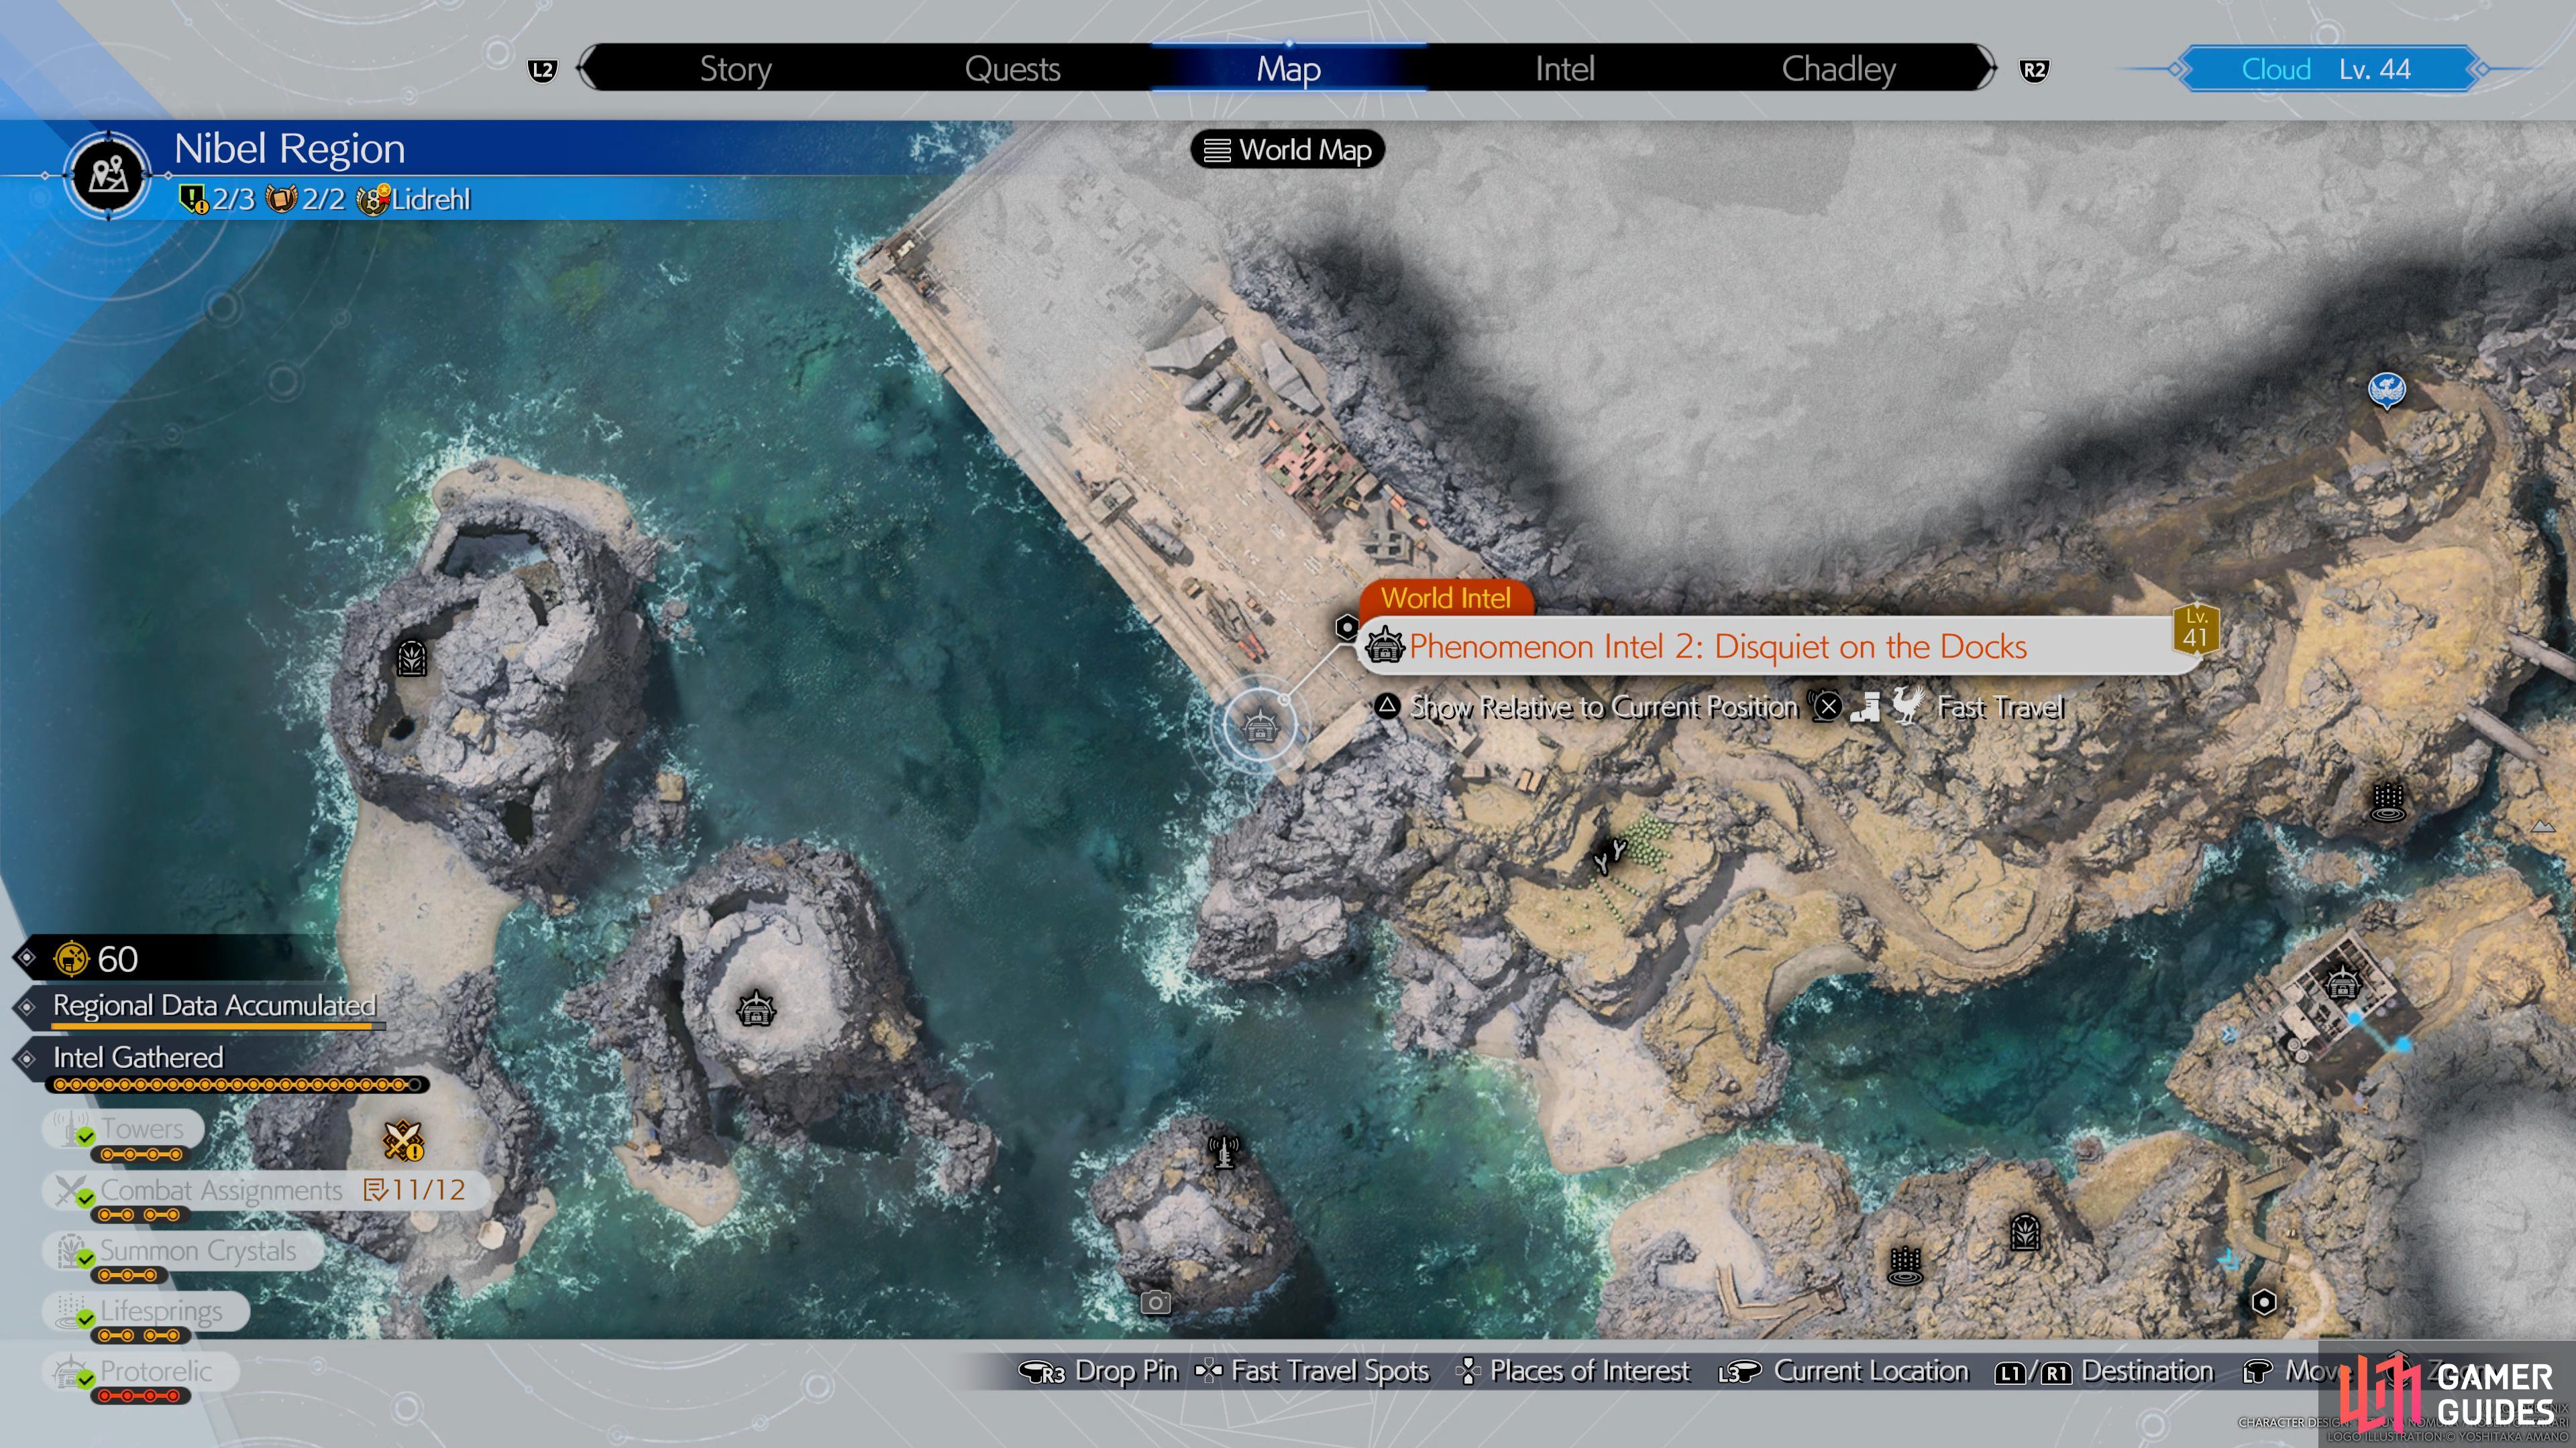
Task: Select the Map tab
Action: point(1288,69)
